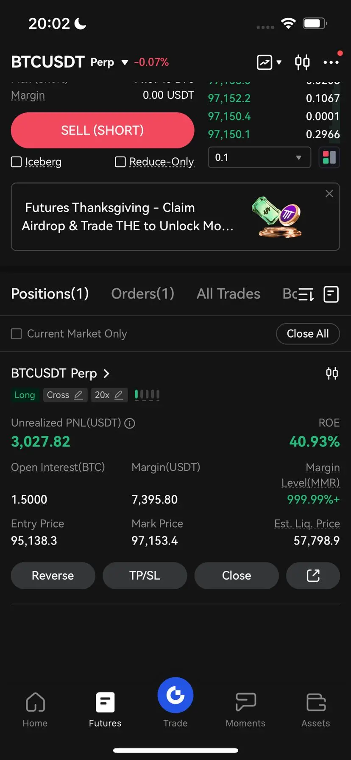
Task: Open the 0.1 depth precision dropdown
Action: coord(259,157)
